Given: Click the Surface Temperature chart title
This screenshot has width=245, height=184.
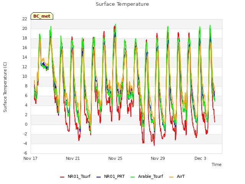Looking at the screenshot, I should pyautogui.click(x=122, y=4).
